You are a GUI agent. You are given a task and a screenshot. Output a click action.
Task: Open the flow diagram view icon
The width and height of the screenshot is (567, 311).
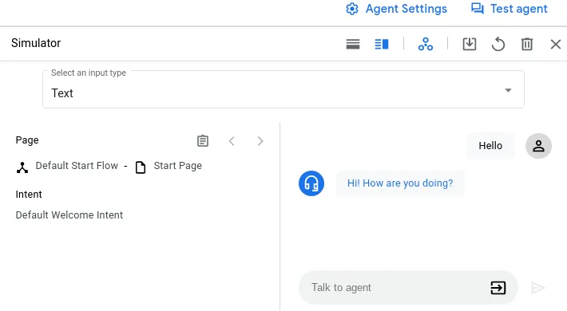point(426,44)
